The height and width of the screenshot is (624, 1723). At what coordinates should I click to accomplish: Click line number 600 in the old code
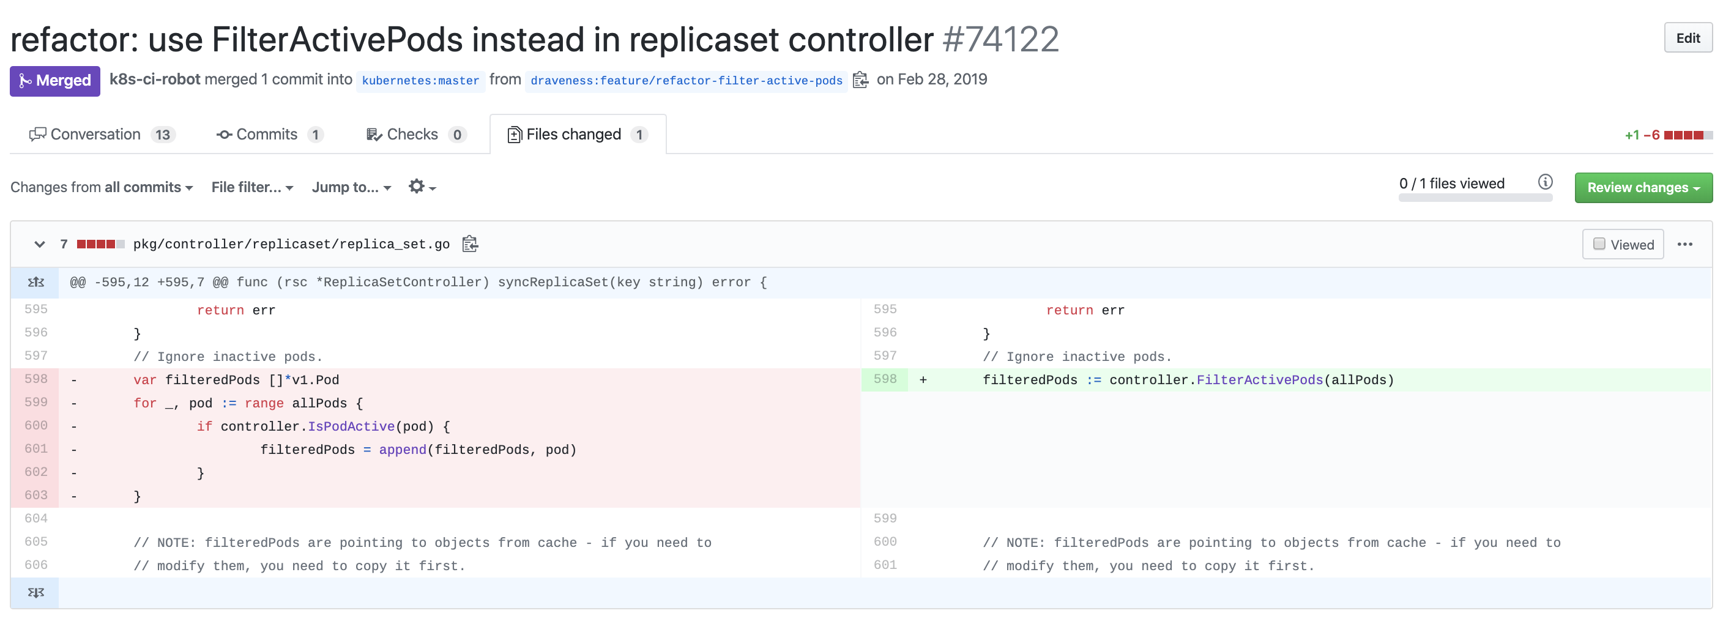[x=35, y=425]
